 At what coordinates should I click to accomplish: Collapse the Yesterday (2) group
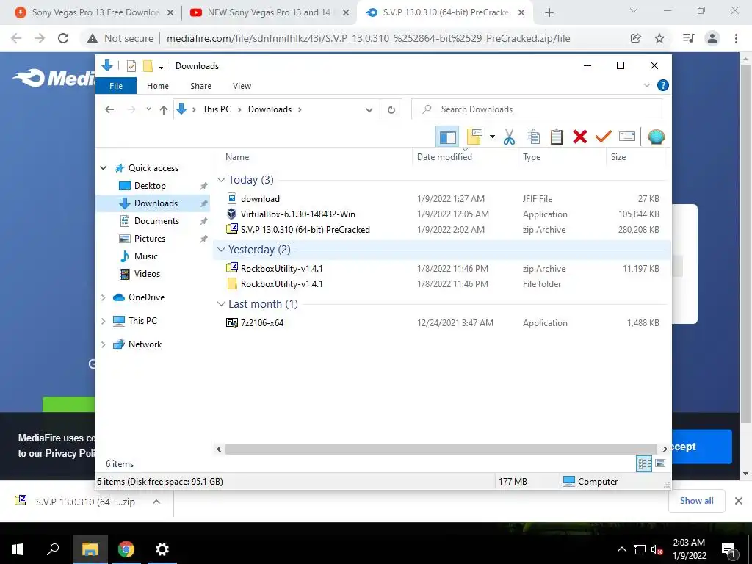pos(221,250)
